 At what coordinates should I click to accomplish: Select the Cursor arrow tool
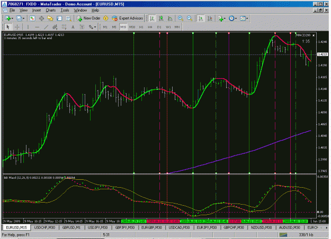point(8,27)
